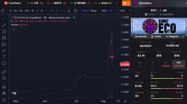Toggle the magnet snapping mode

pos(4,87)
